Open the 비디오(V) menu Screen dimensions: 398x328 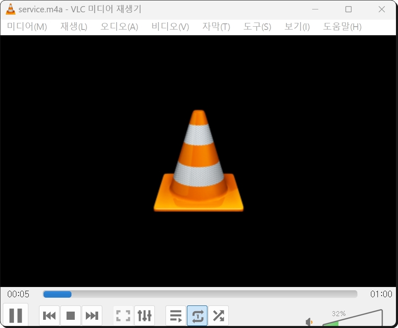click(x=170, y=27)
